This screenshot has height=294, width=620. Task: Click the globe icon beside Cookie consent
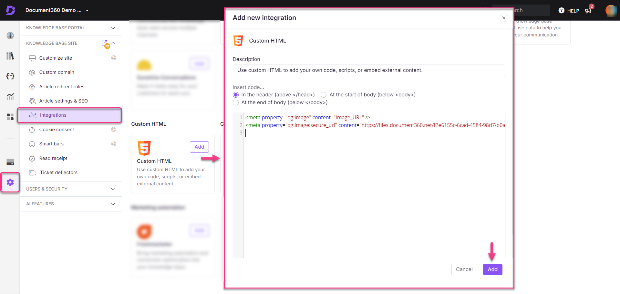coord(114,130)
